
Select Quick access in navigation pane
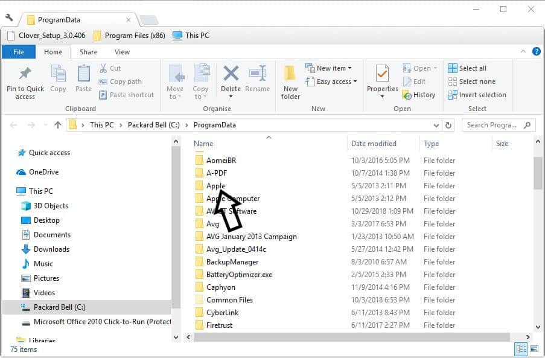coord(44,153)
